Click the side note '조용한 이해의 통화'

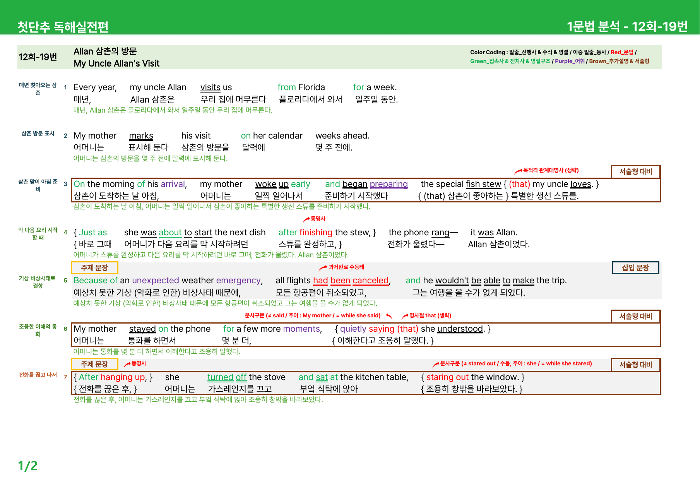coord(38,330)
